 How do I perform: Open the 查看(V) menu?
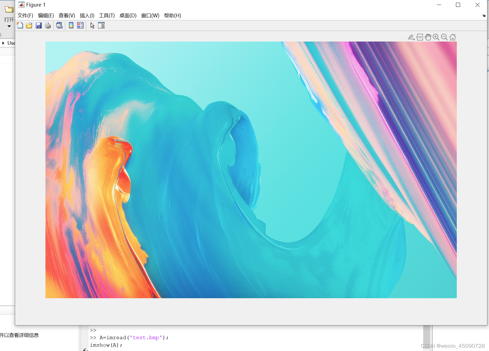[67, 16]
